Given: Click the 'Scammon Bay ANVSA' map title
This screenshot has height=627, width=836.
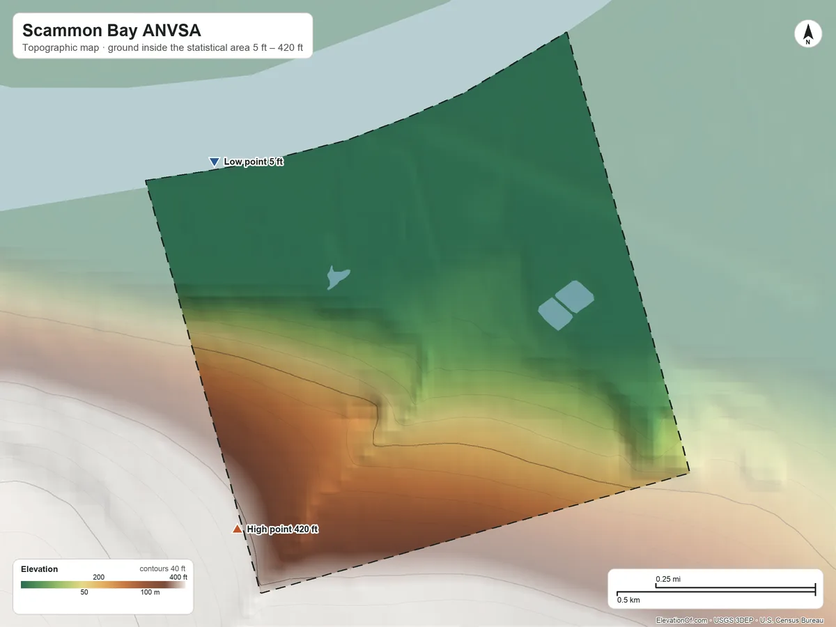Looking at the screenshot, I should [x=113, y=30].
